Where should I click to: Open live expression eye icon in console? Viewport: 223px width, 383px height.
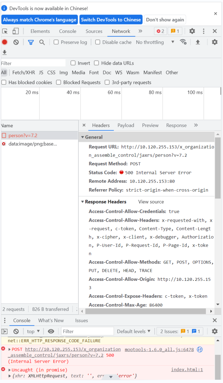point(51,331)
